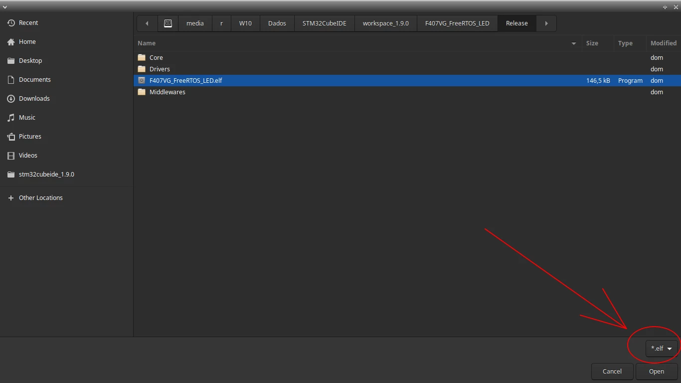Click the drive icon in path bar
This screenshot has width=681, height=383.
[x=168, y=23]
